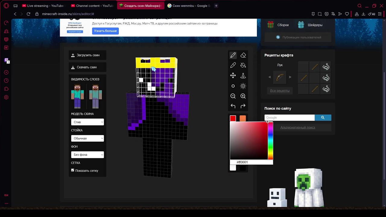
Task: Open the player icon in Opera sidebar
Action: (6, 72)
